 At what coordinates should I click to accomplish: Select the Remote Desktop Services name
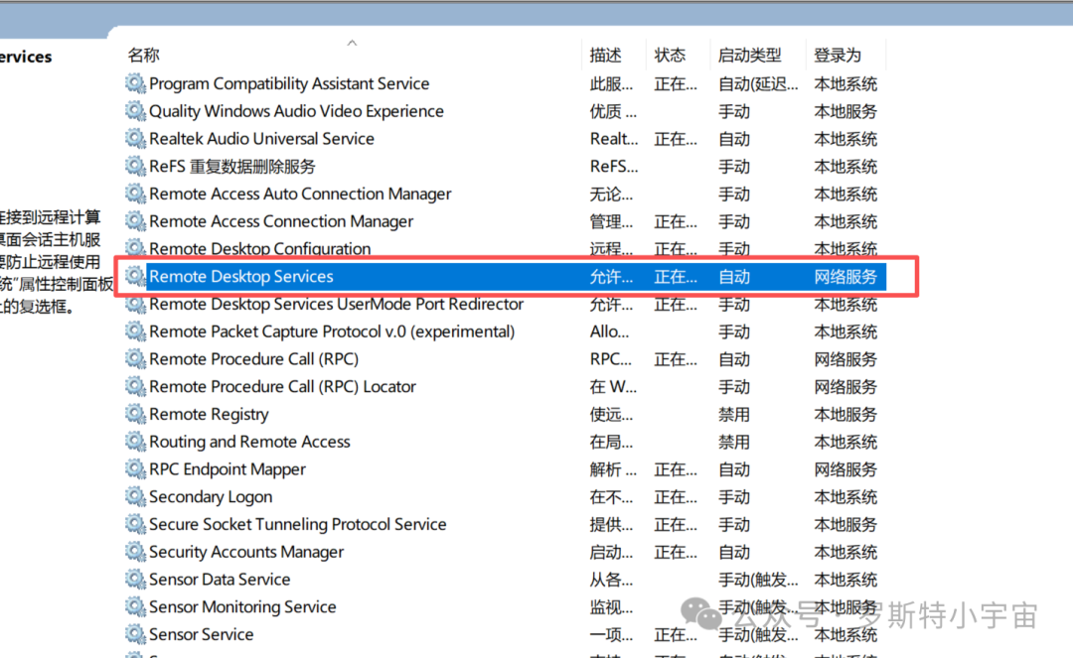coord(240,276)
